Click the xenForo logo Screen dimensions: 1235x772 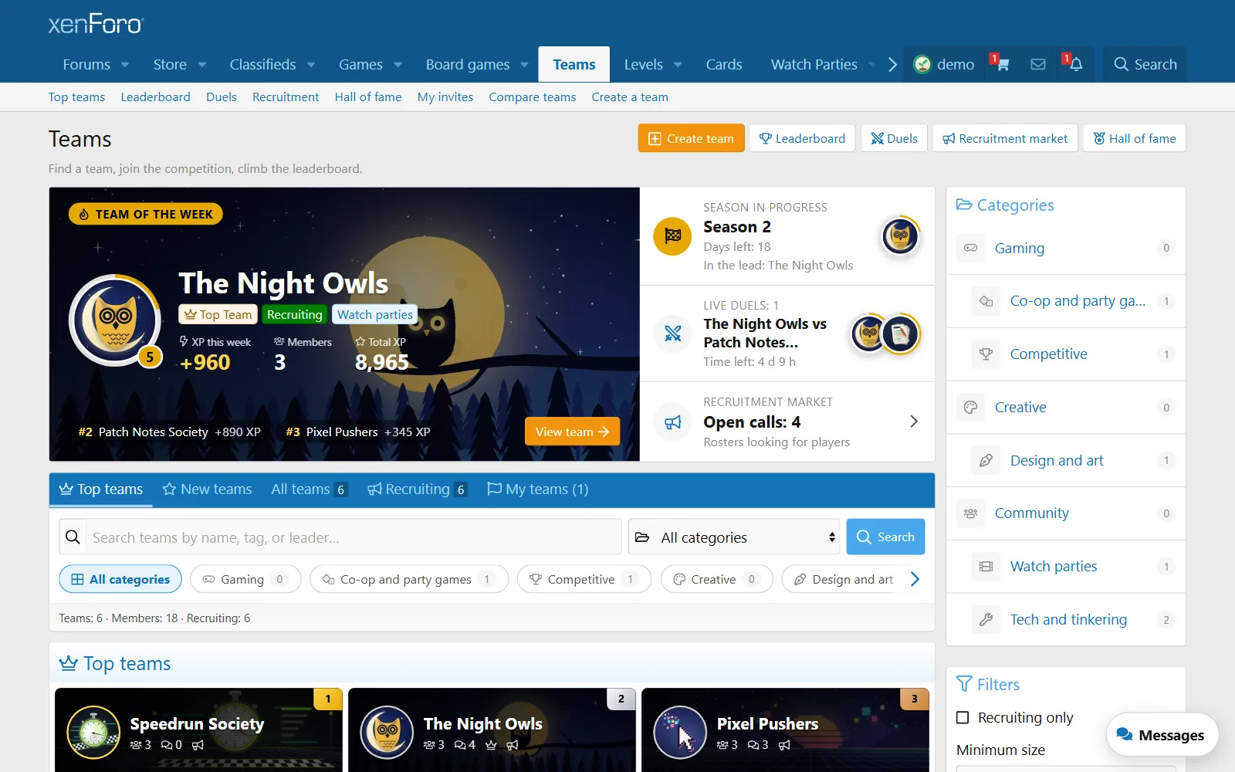[96, 24]
